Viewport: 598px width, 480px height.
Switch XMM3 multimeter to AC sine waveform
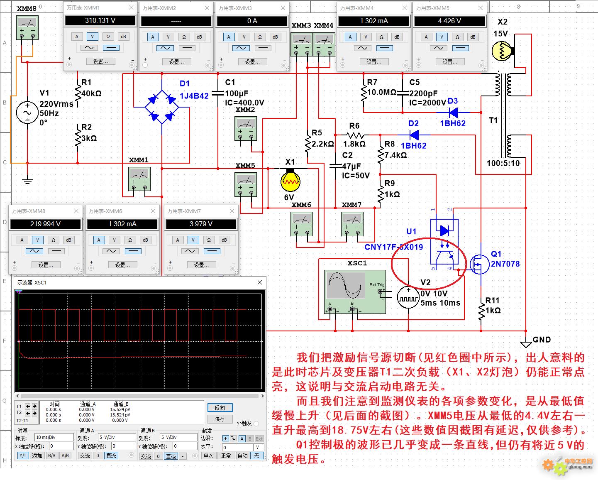[x=241, y=48]
